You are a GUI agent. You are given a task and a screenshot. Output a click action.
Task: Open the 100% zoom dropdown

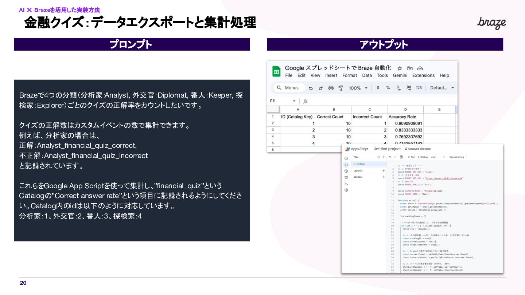click(x=358, y=88)
